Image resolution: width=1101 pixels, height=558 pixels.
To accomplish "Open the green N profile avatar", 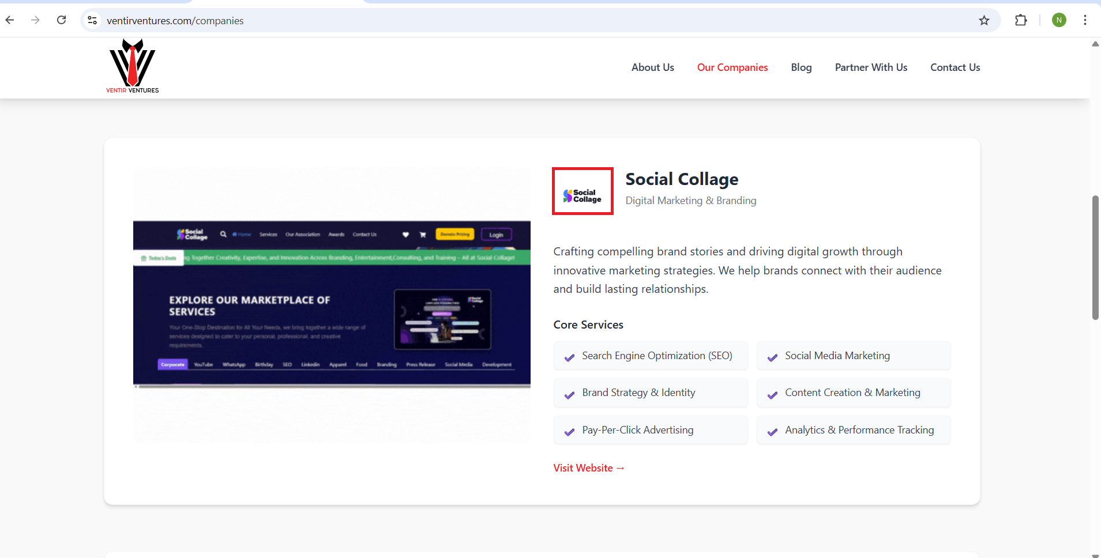I will (x=1058, y=20).
